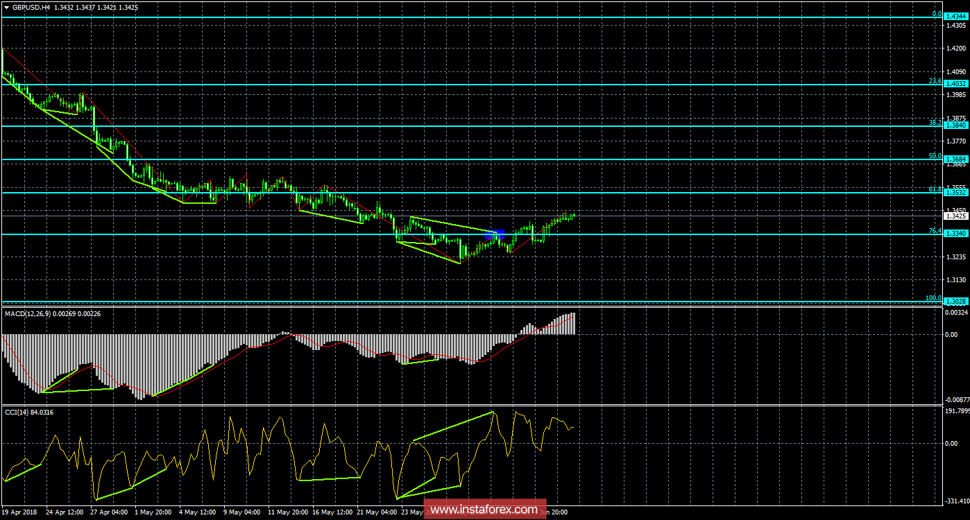Click the 16 May 12:00 time label
970x520 pixels.
(x=333, y=513)
